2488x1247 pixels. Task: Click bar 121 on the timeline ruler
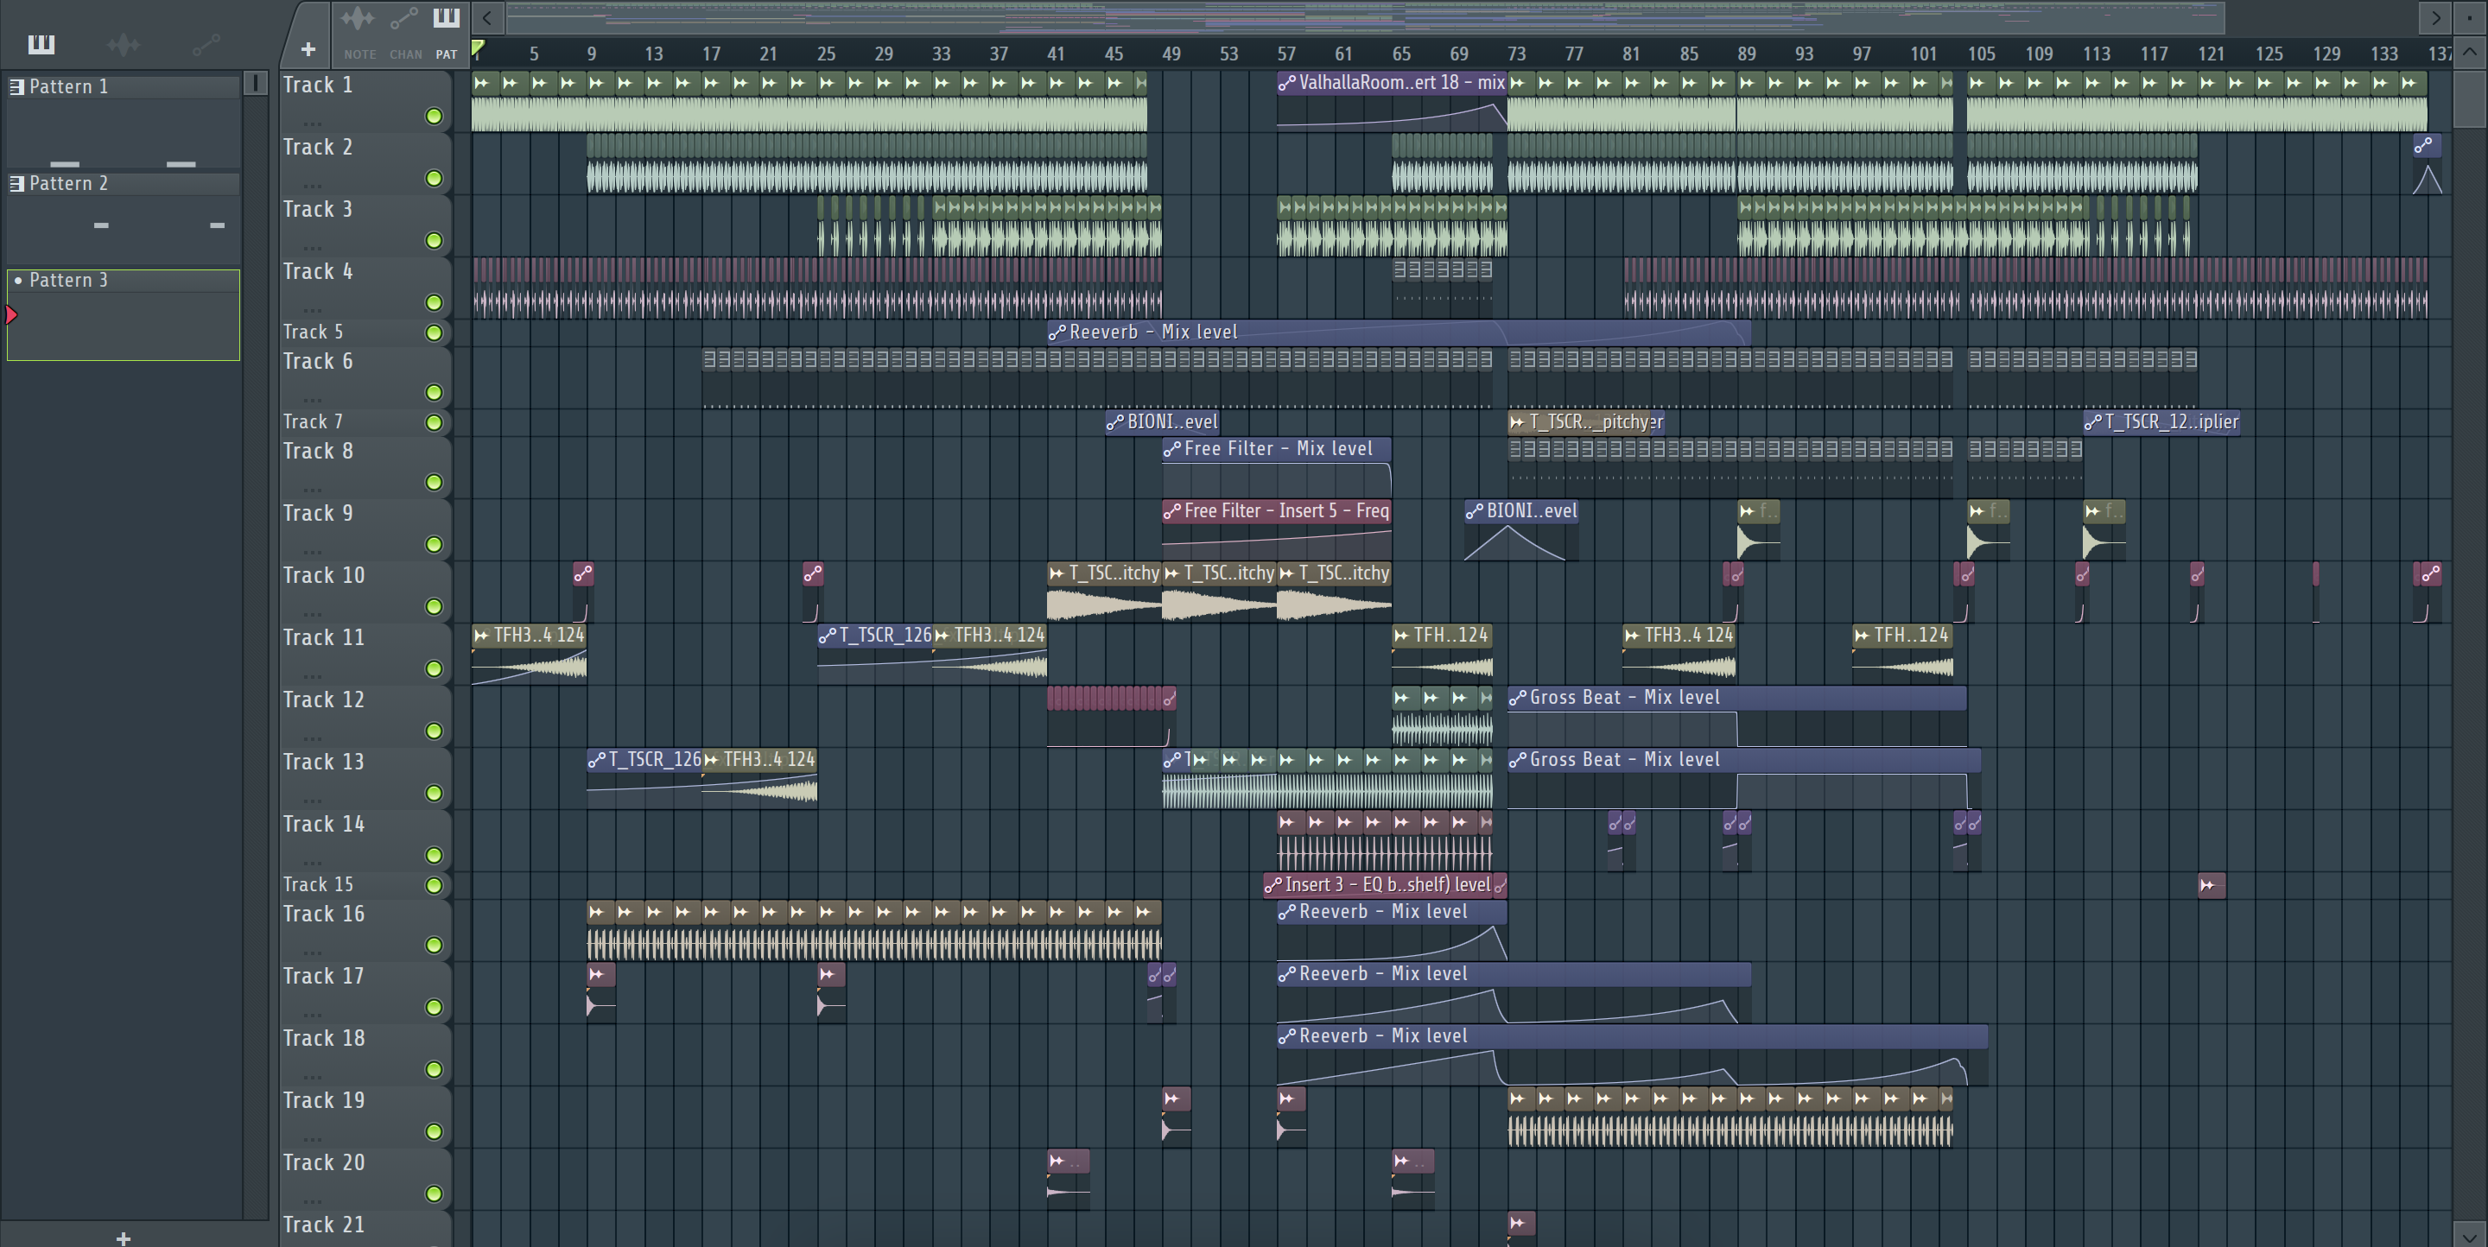tap(2211, 54)
